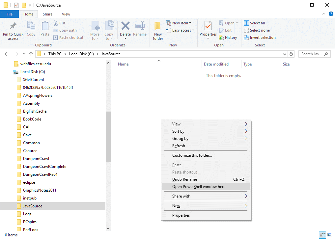This screenshot has width=335, height=239.
Task: Click Pin to Quick access icon
Action: coord(13,26)
